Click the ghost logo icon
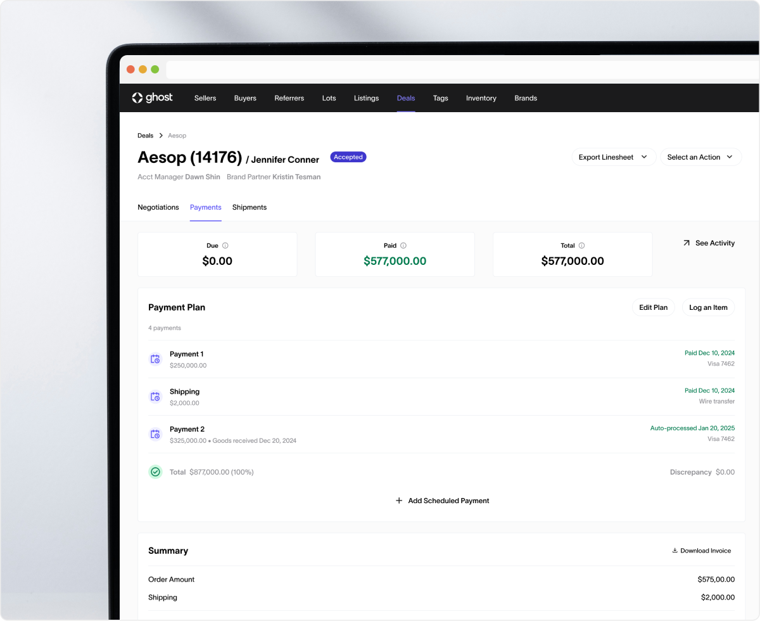The image size is (760, 621). 137,98
